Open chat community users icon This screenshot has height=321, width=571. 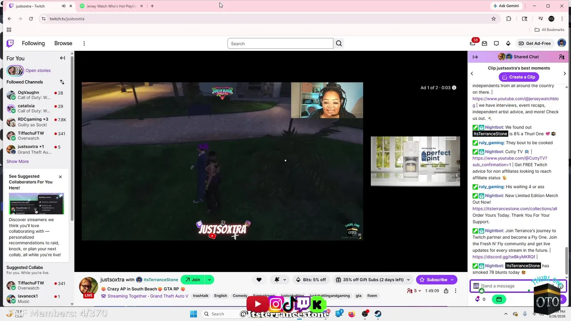(x=562, y=57)
